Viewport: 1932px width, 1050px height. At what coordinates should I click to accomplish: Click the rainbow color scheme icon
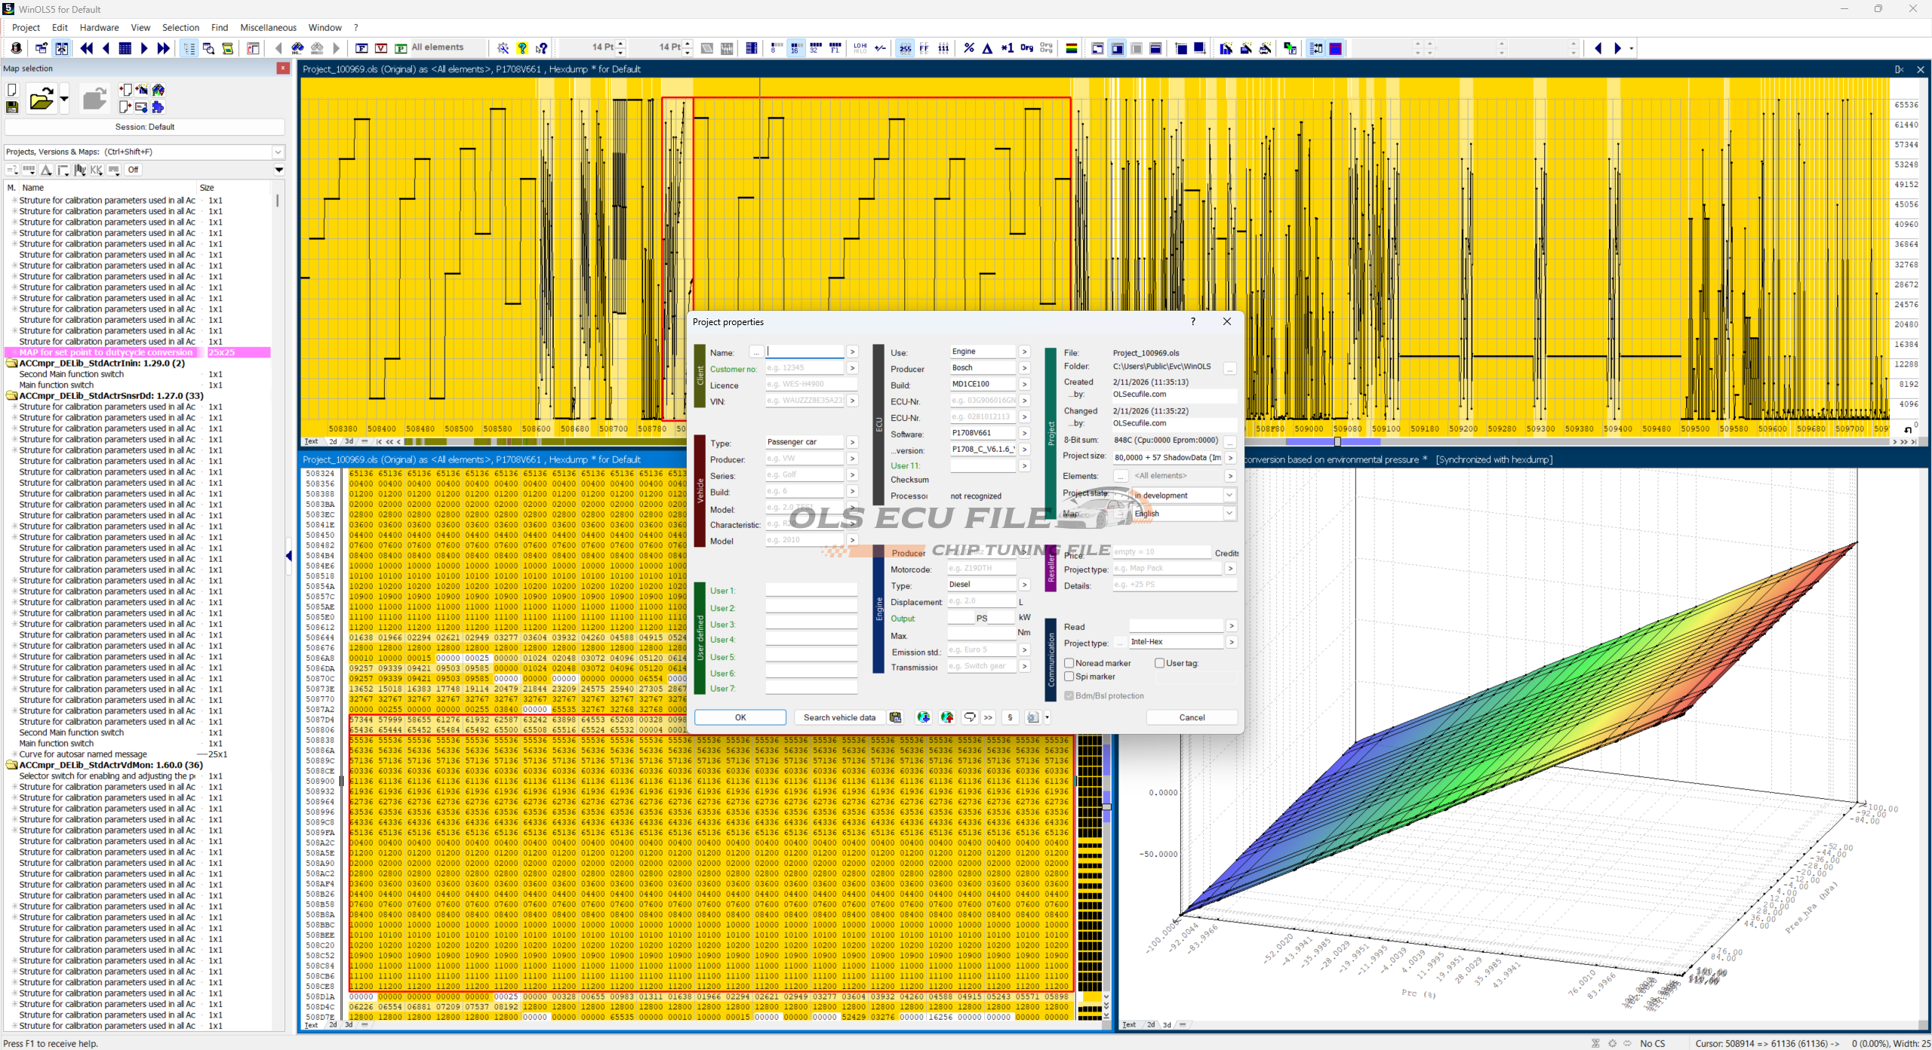(1071, 48)
